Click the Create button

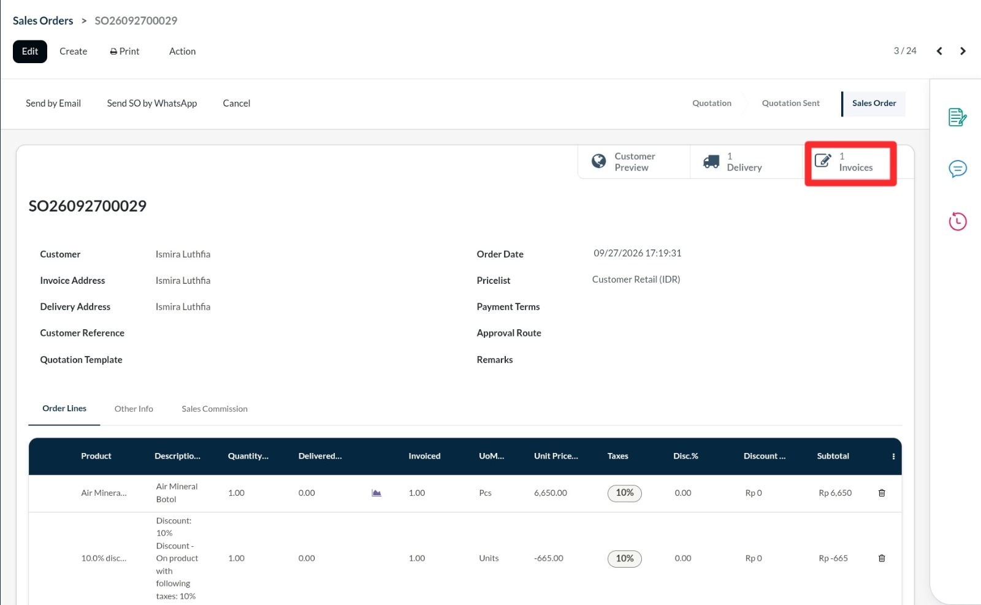coord(73,51)
